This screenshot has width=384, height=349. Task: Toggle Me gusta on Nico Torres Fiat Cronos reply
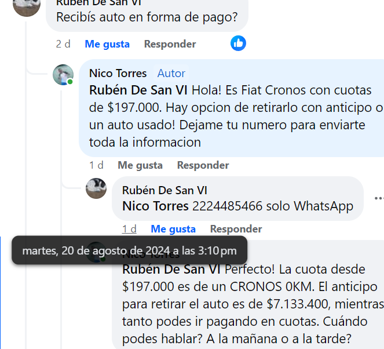140,165
